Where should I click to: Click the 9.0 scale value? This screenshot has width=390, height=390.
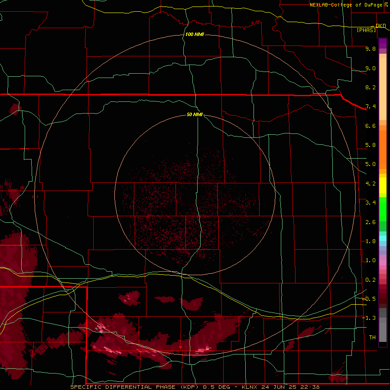pos(370,68)
